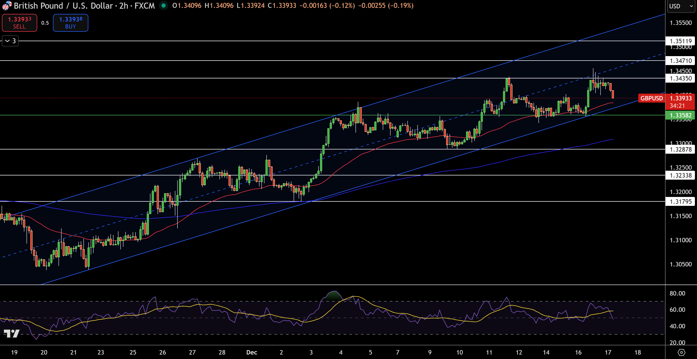Click the green market status dot
The width and height of the screenshot is (697, 359).
[163, 5]
